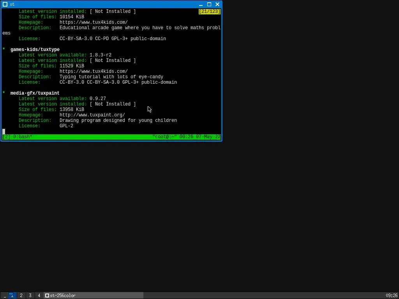399x299 pixels.
Task: Maximize the st terminal window
Action: 209,4
